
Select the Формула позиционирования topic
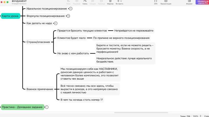[x=45, y=16]
